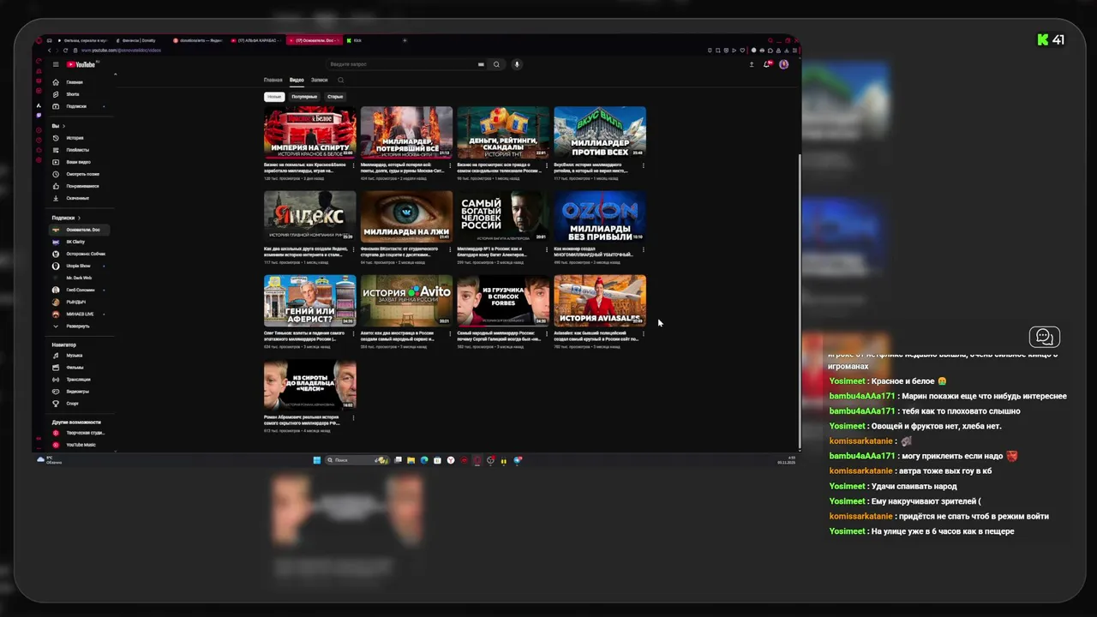Switch to the Записи channel tab
Image resolution: width=1097 pixels, height=617 pixels.
click(x=319, y=80)
